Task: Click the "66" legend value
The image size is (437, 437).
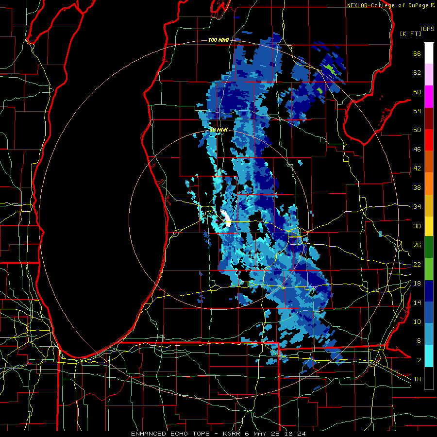Action: pos(417,54)
